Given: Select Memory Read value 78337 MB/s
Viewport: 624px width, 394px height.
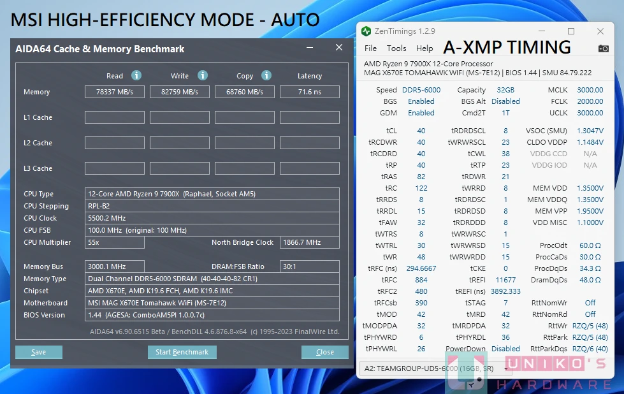Looking at the screenshot, I should click(115, 92).
